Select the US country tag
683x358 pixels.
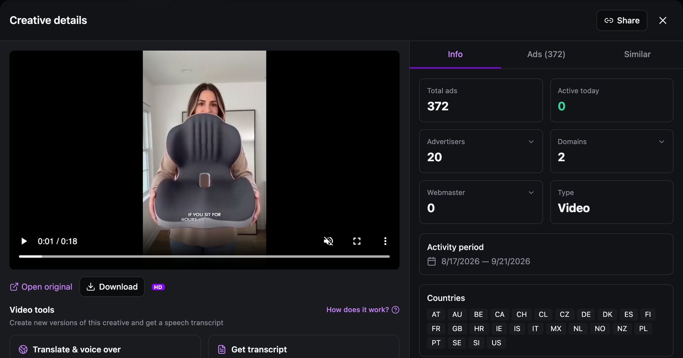496,343
